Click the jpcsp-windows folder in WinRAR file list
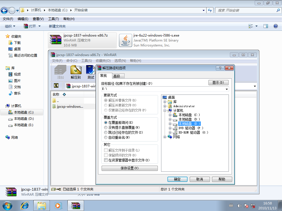This screenshot has width=282, height=211. (68, 107)
